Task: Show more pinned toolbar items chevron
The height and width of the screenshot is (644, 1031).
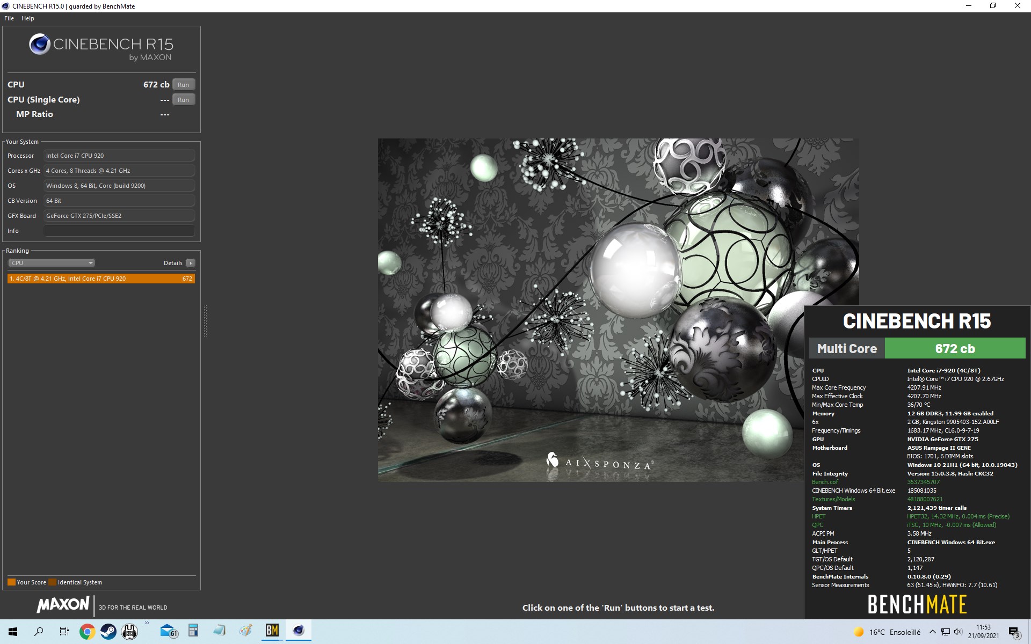Action: tap(147, 624)
